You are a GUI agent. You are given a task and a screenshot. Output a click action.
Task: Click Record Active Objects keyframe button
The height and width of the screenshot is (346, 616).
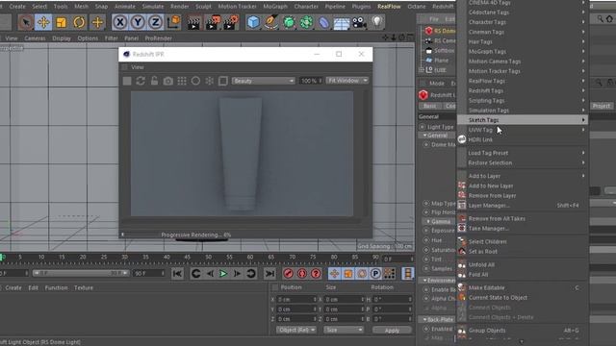click(289, 274)
